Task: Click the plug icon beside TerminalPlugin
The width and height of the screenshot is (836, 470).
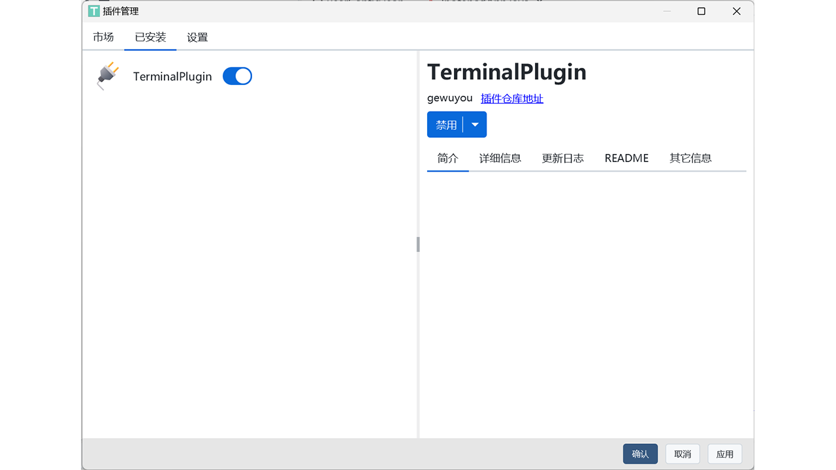Action: pyautogui.click(x=107, y=75)
